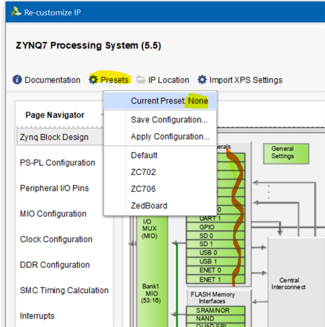Click the SRAM/NOR flash block
Viewport: 325px width, 327px height.
[215, 310]
